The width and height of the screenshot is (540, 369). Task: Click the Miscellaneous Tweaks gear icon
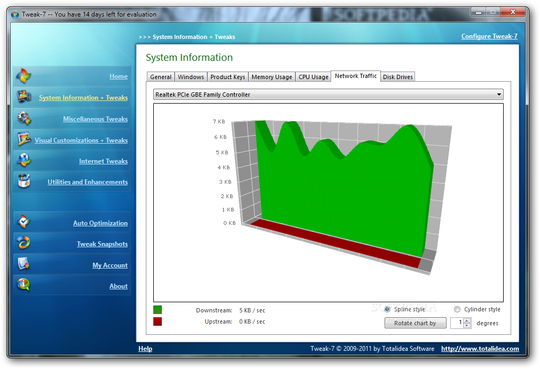(24, 119)
